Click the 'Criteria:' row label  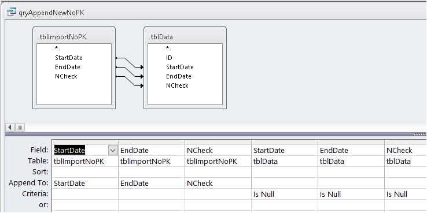tap(35, 194)
